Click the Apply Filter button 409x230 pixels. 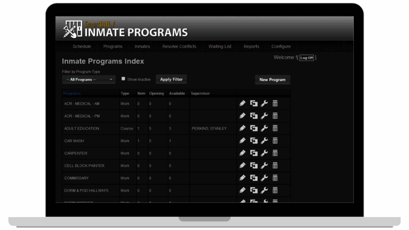171,79
